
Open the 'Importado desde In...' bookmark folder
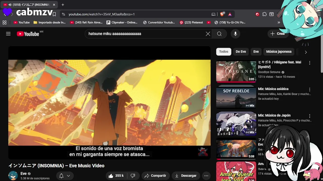[49, 22]
